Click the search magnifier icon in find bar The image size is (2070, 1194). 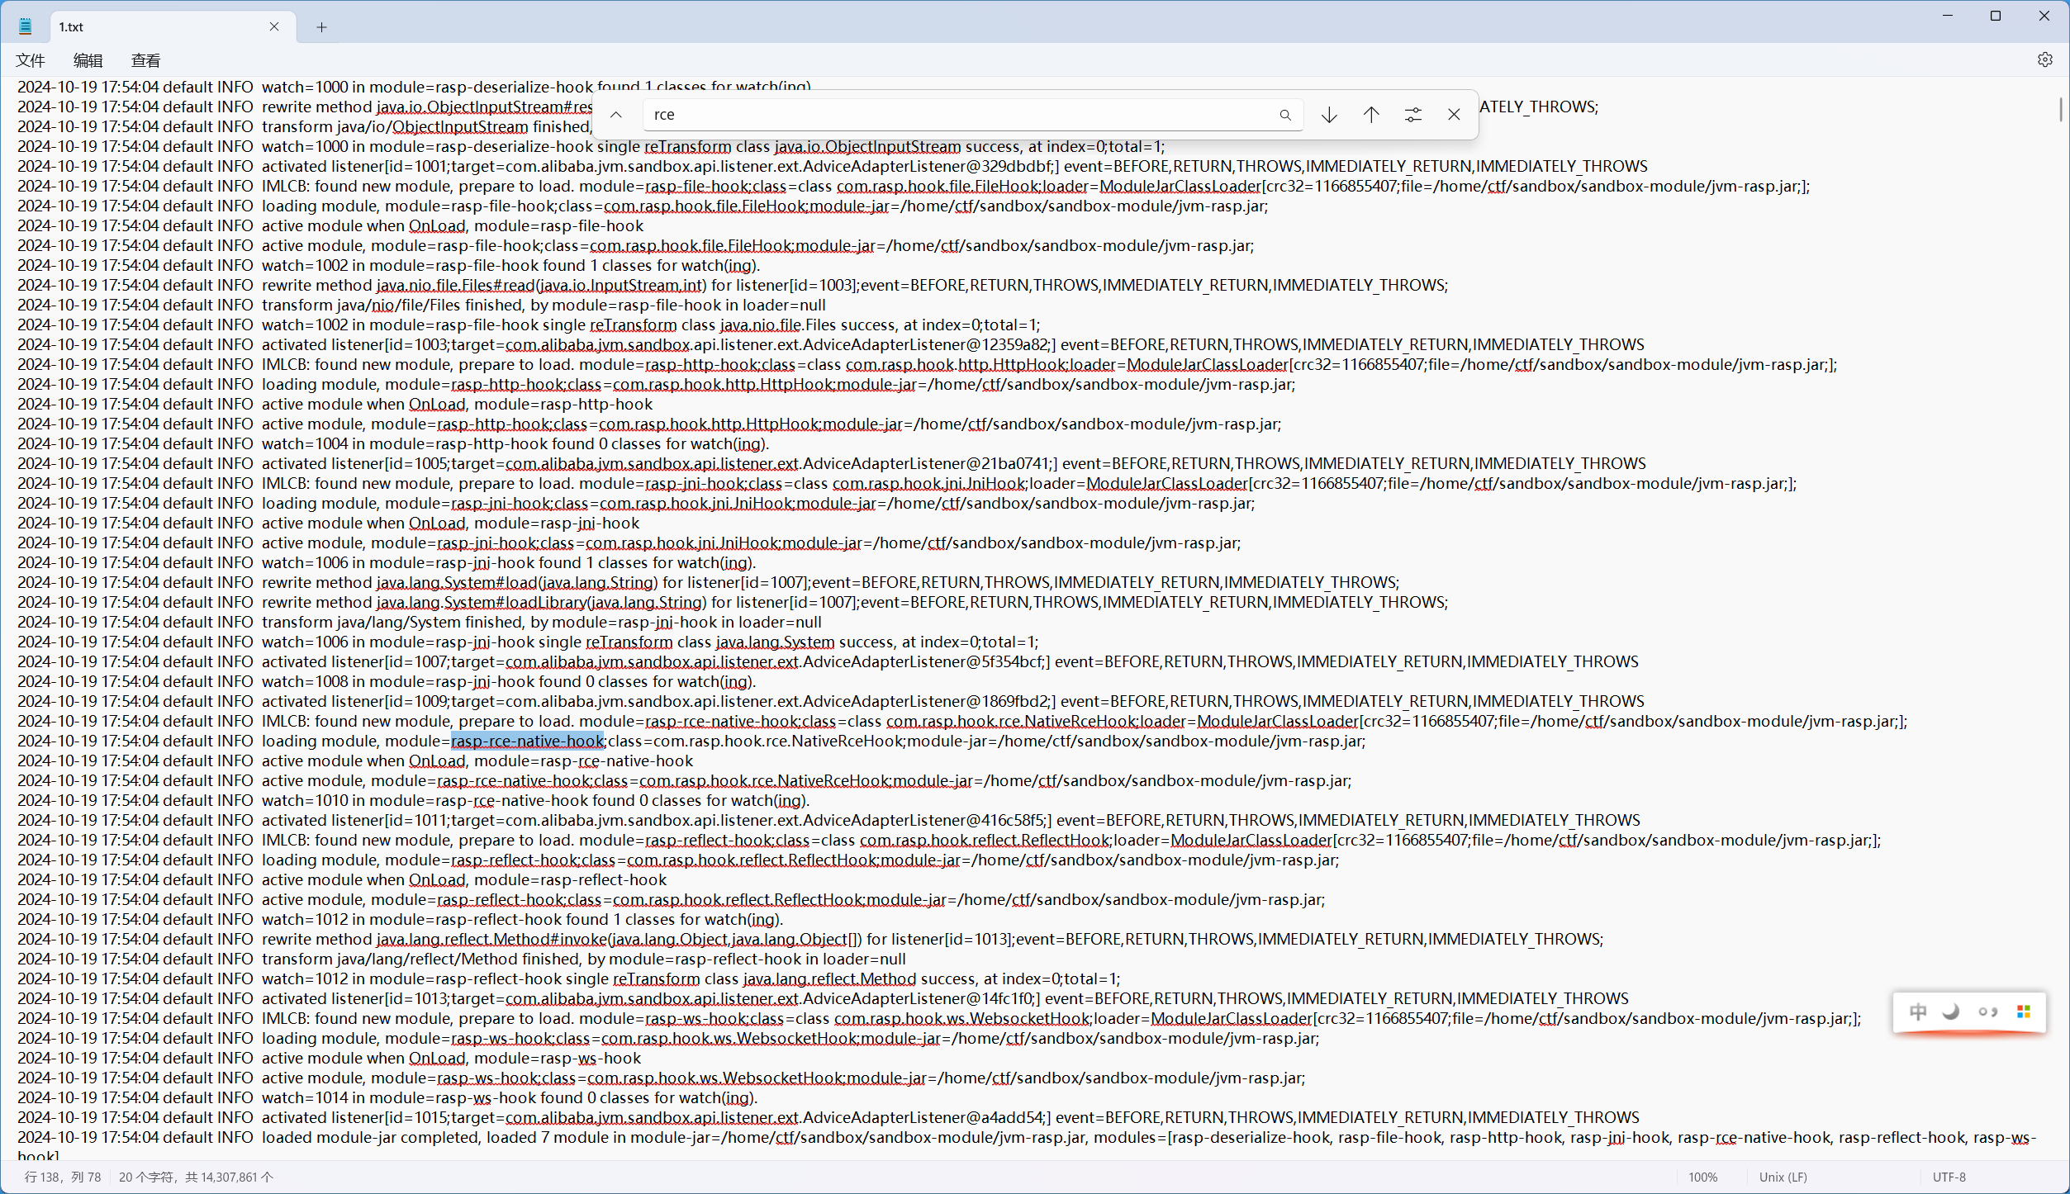point(1284,115)
